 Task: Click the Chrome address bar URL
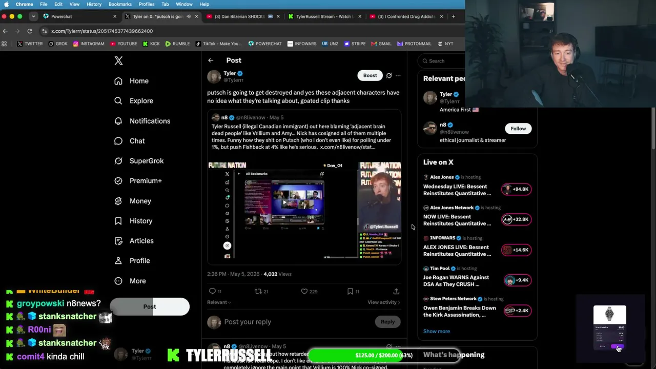[102, 31]
